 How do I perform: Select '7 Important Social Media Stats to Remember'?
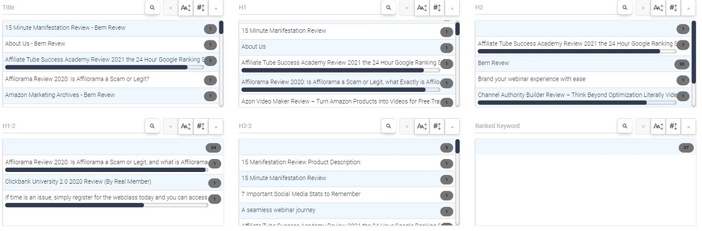347,194
